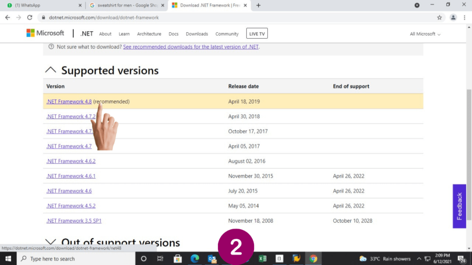
Task: Open recommended downloads for latest .NET link
Action: tap(190, 47)
